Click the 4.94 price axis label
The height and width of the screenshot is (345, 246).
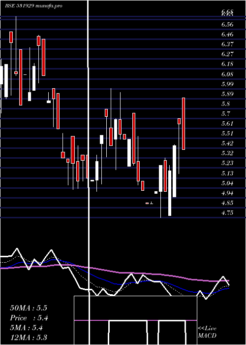click(227, 193)
